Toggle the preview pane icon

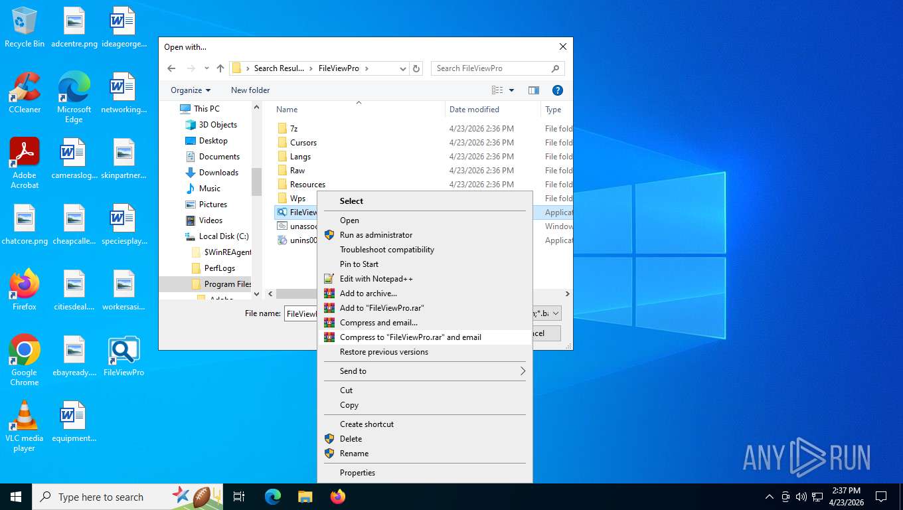click(x=533, y=90)
